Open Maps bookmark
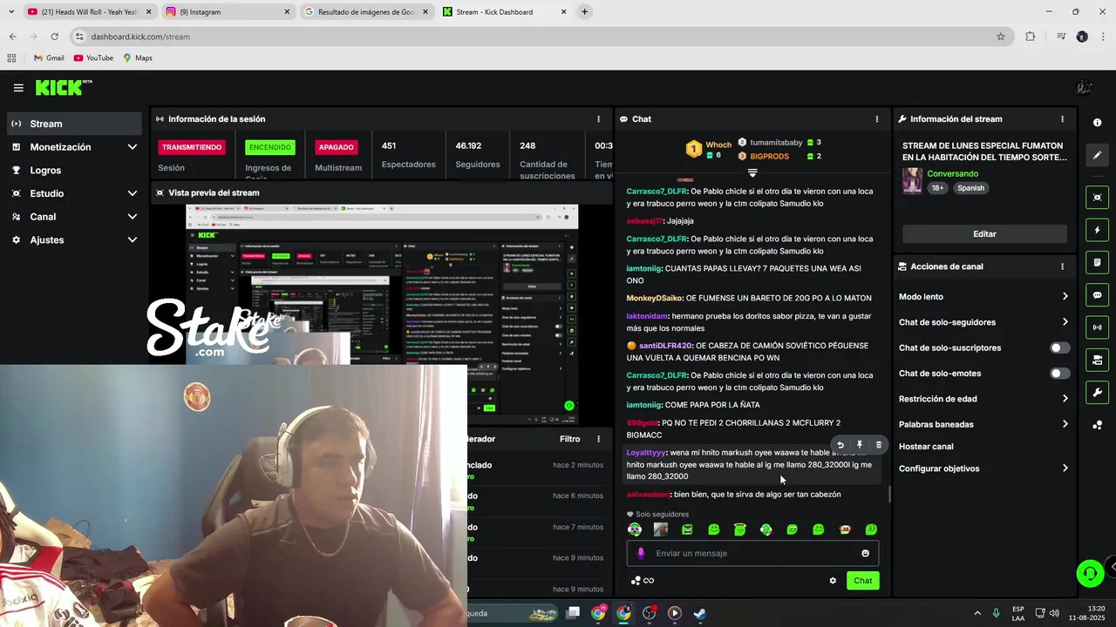 coord(138,58)
